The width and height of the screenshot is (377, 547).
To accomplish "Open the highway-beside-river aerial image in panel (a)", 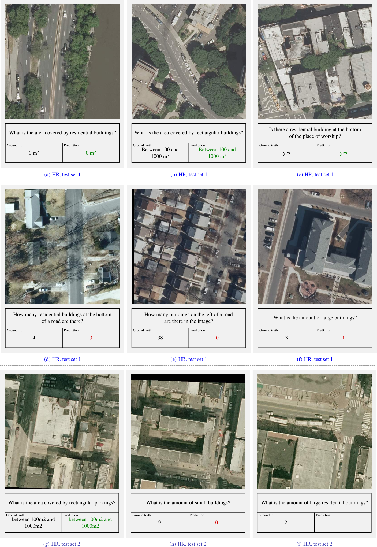I will tap(62, 62).
